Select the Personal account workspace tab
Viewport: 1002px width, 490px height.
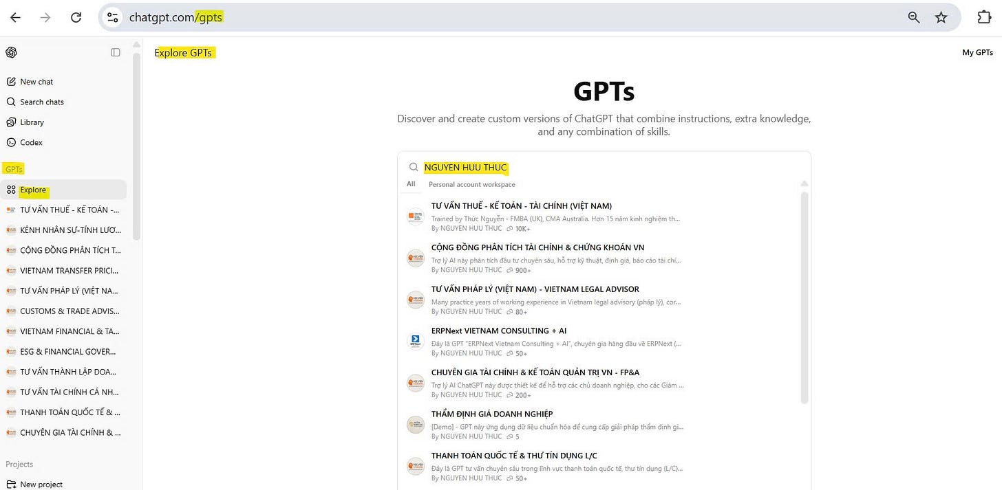coord(472,184)
